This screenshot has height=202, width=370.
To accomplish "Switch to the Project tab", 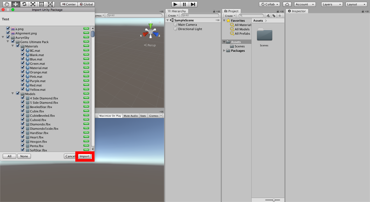I will [231, 11].
